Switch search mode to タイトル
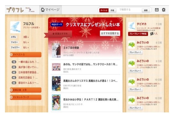 click(x=104, y=10)
